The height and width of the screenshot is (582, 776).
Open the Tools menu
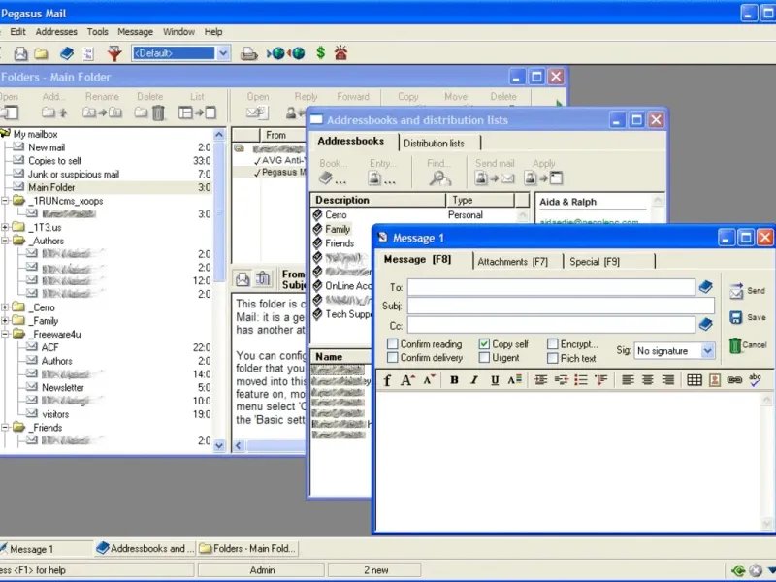[x=98, y=32]
